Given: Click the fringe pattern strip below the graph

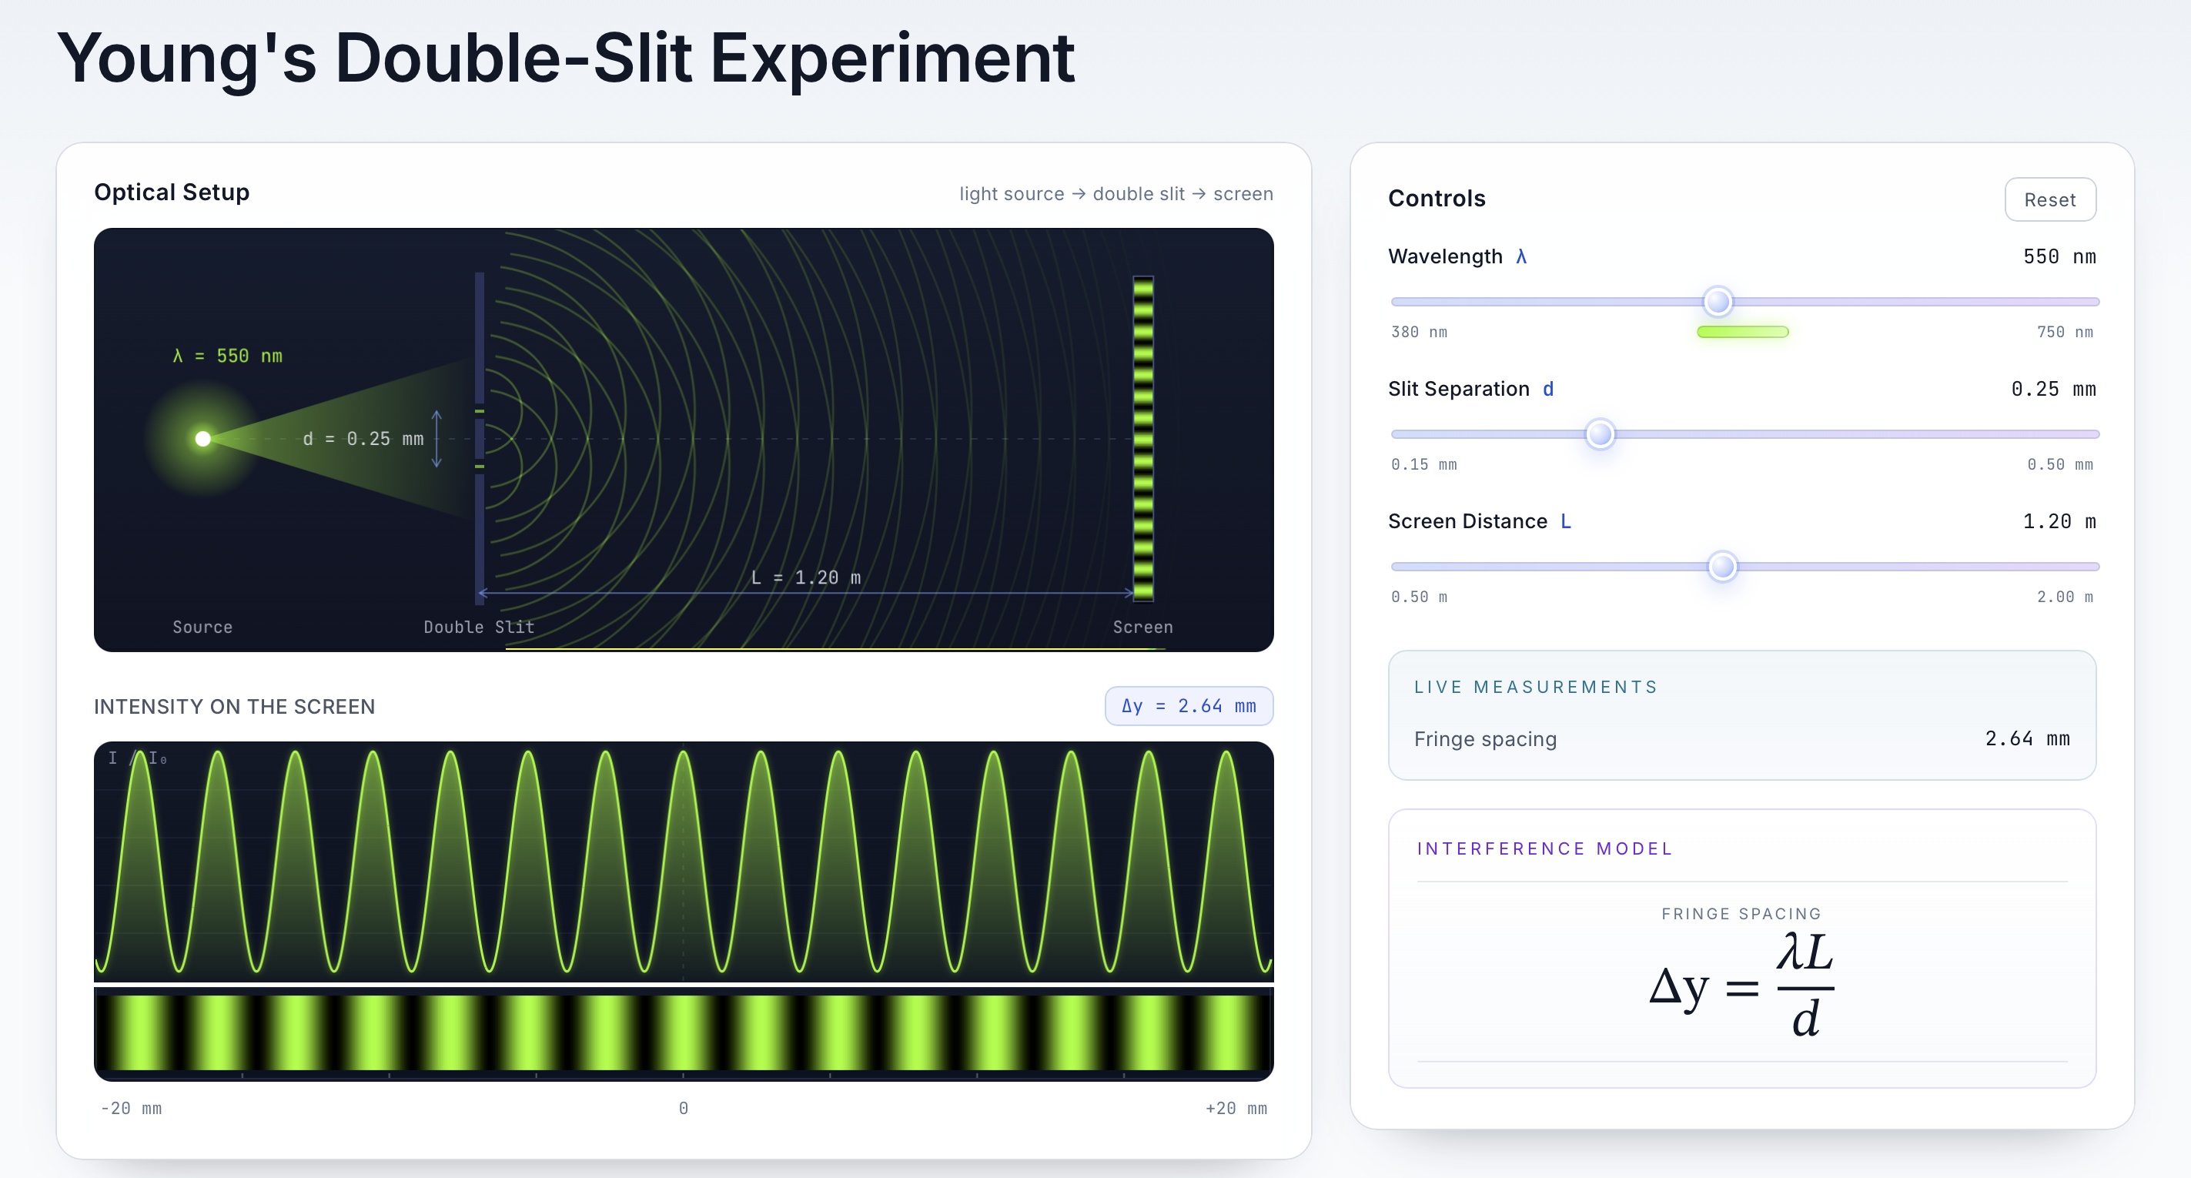Looking at the screenshot, I should click(x=683, y=1032).
